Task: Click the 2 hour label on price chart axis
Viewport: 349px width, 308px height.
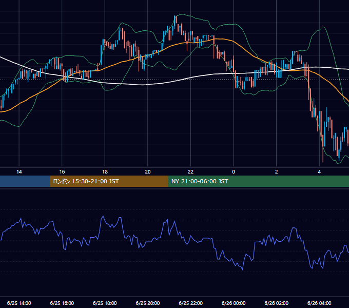Action: pos(277,172)
